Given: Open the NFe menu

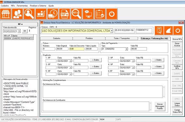Looking at the screenshot, I should tap(13, 6).
